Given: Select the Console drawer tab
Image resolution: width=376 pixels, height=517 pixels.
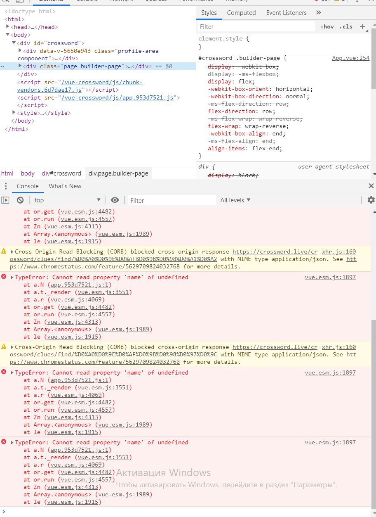Looking at the screenshot, I should pos(28,186).
